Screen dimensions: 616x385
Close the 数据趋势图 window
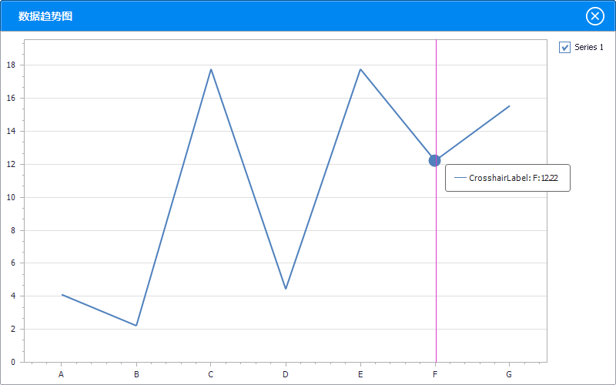click(x=594, y=16)
